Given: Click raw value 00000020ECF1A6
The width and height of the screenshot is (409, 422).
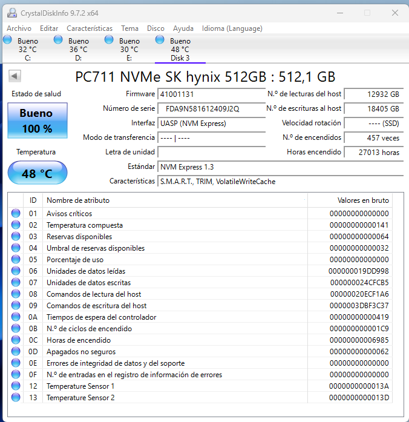Looking at the screenshot, I should tap(359, 294).
